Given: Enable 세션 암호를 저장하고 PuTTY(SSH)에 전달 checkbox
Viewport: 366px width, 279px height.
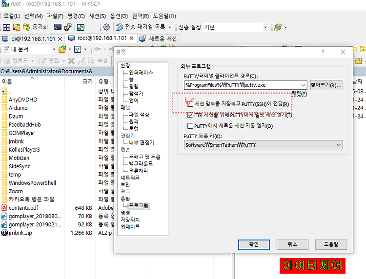Looking at the screenshot, I should 190,104.
